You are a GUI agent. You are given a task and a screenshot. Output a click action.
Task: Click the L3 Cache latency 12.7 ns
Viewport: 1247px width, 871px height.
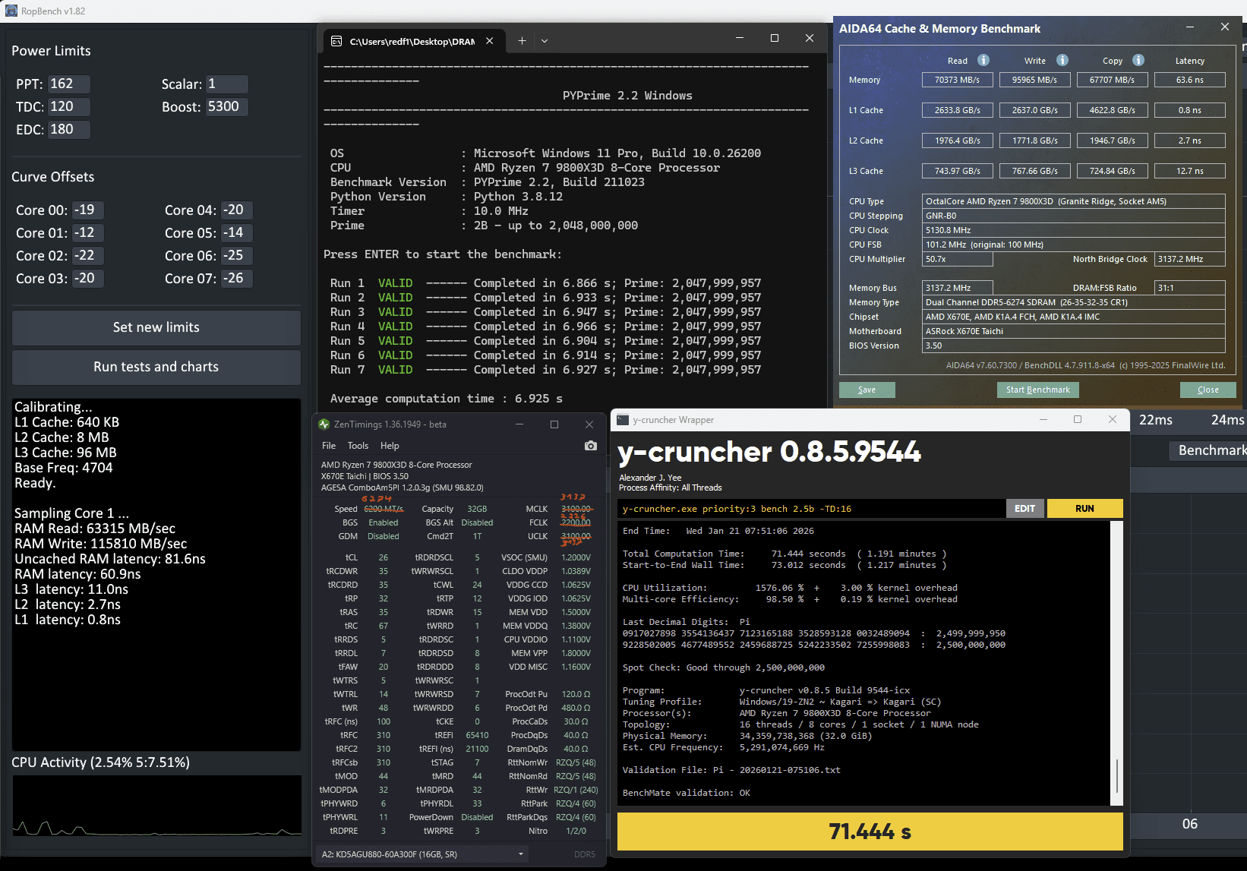[1189, 171]
